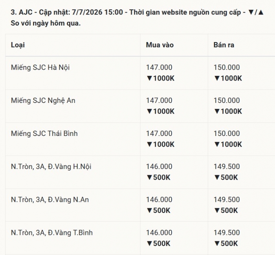Click N.Tròn, 3A, Đ.Vàng N.An label

coord(50,200)
